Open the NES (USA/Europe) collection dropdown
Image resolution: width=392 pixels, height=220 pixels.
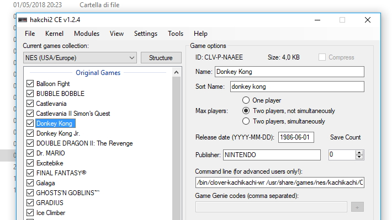pyautogui.click(x=80, y=58)
